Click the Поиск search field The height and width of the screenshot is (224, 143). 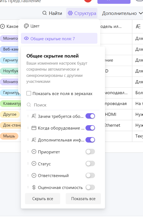(63, 105)
